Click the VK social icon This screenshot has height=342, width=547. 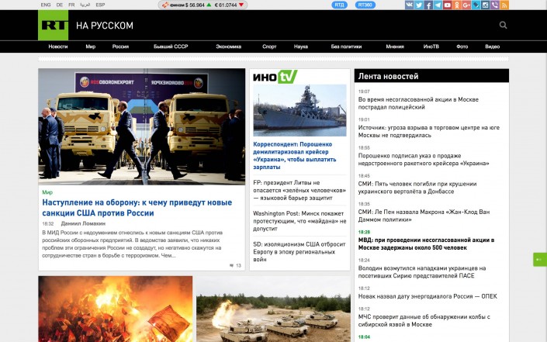tap(410, 5)
